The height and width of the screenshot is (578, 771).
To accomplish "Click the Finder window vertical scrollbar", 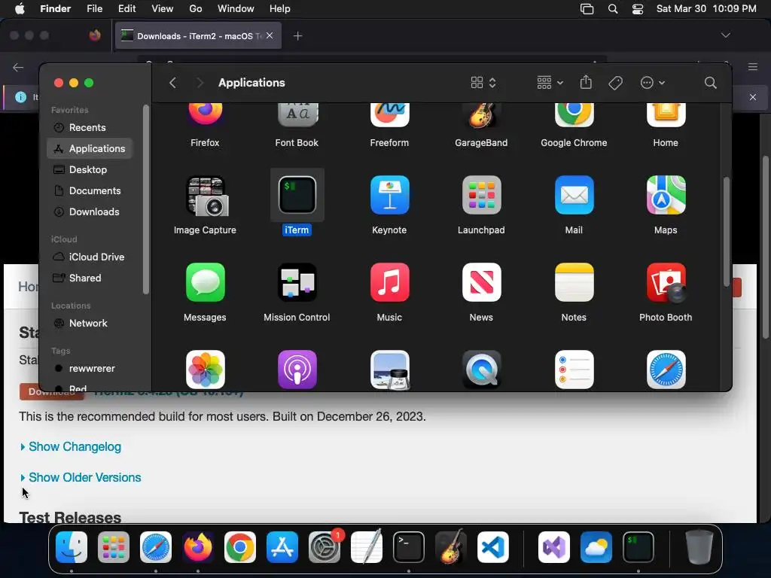I will [727, 232].
